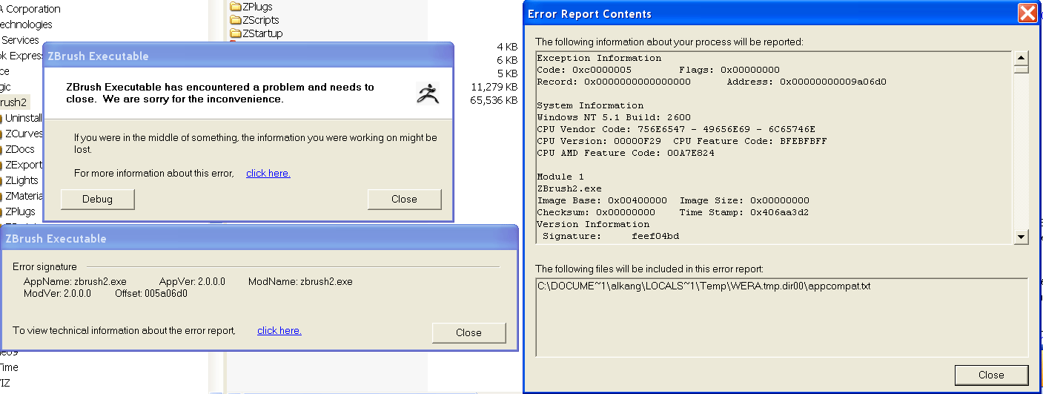Click 'CPU AMD Feature Code: 00A7E824' line
Screen dimensions: 1043x394
[x=626, y=153]
